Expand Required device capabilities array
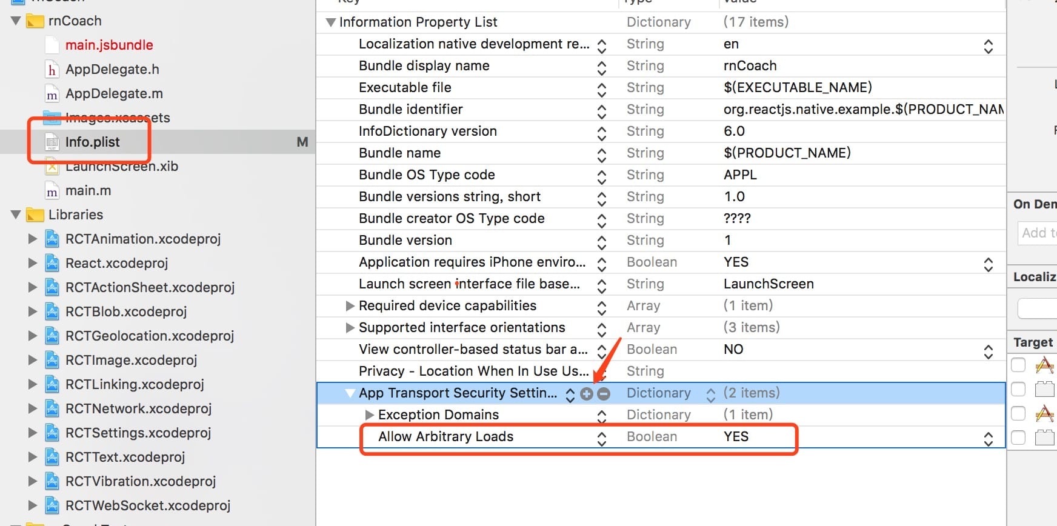 (x=350, y=306)
